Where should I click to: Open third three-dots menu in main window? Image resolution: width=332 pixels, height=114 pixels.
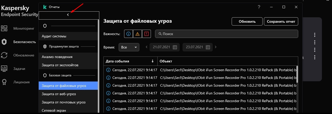315,50
